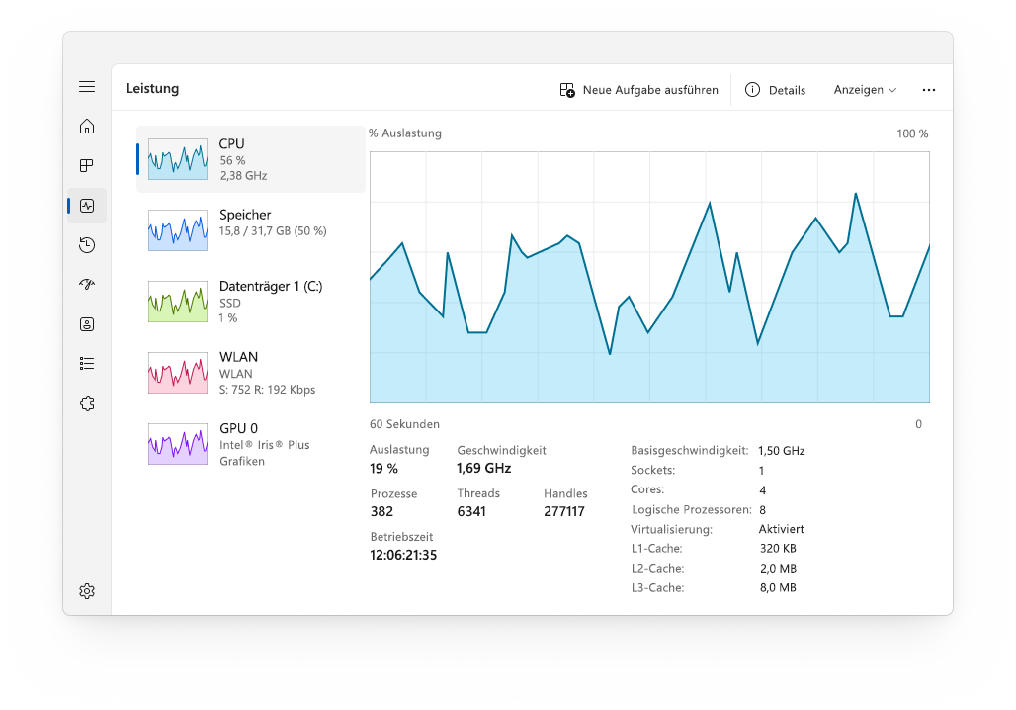Select the Performance (Leistung) sidebar icon
Viewport: 1016px width, 710px height.
point(87,206)
